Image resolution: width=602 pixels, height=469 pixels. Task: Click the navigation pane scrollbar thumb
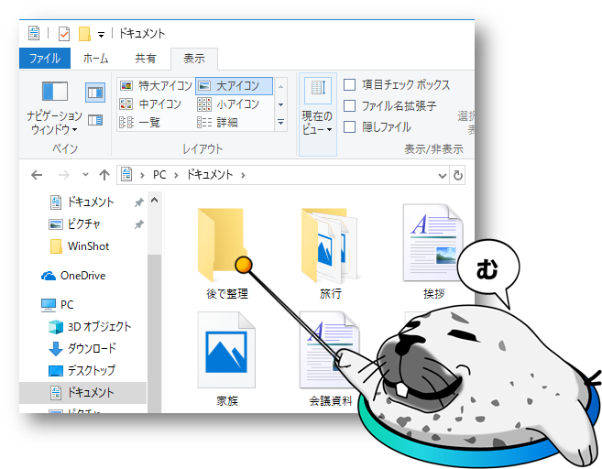tap(155, 332)
